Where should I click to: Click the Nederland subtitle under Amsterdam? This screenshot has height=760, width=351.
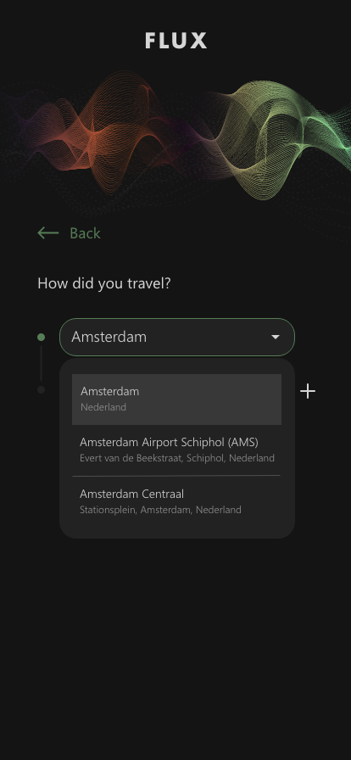[x=103, y=407]
